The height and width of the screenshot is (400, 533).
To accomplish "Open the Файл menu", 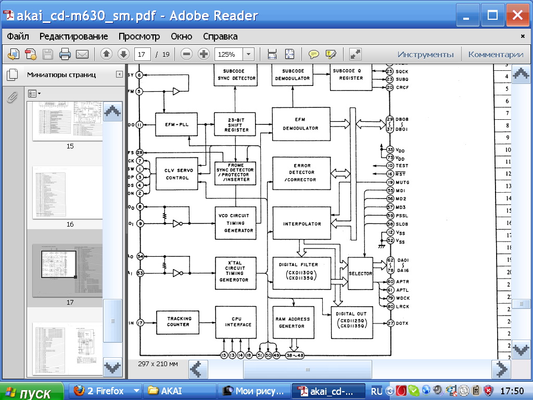I will [18, 36].
